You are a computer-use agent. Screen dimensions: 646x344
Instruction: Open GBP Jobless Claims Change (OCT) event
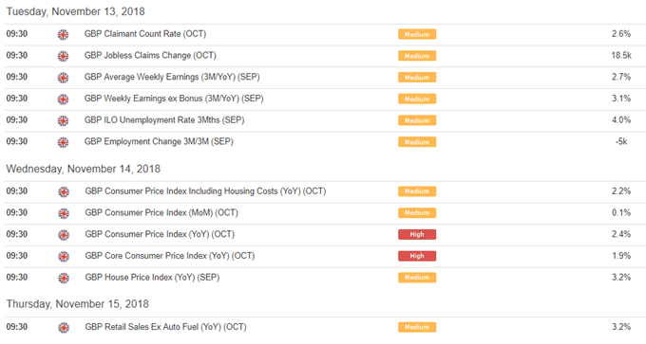(150, 56)
